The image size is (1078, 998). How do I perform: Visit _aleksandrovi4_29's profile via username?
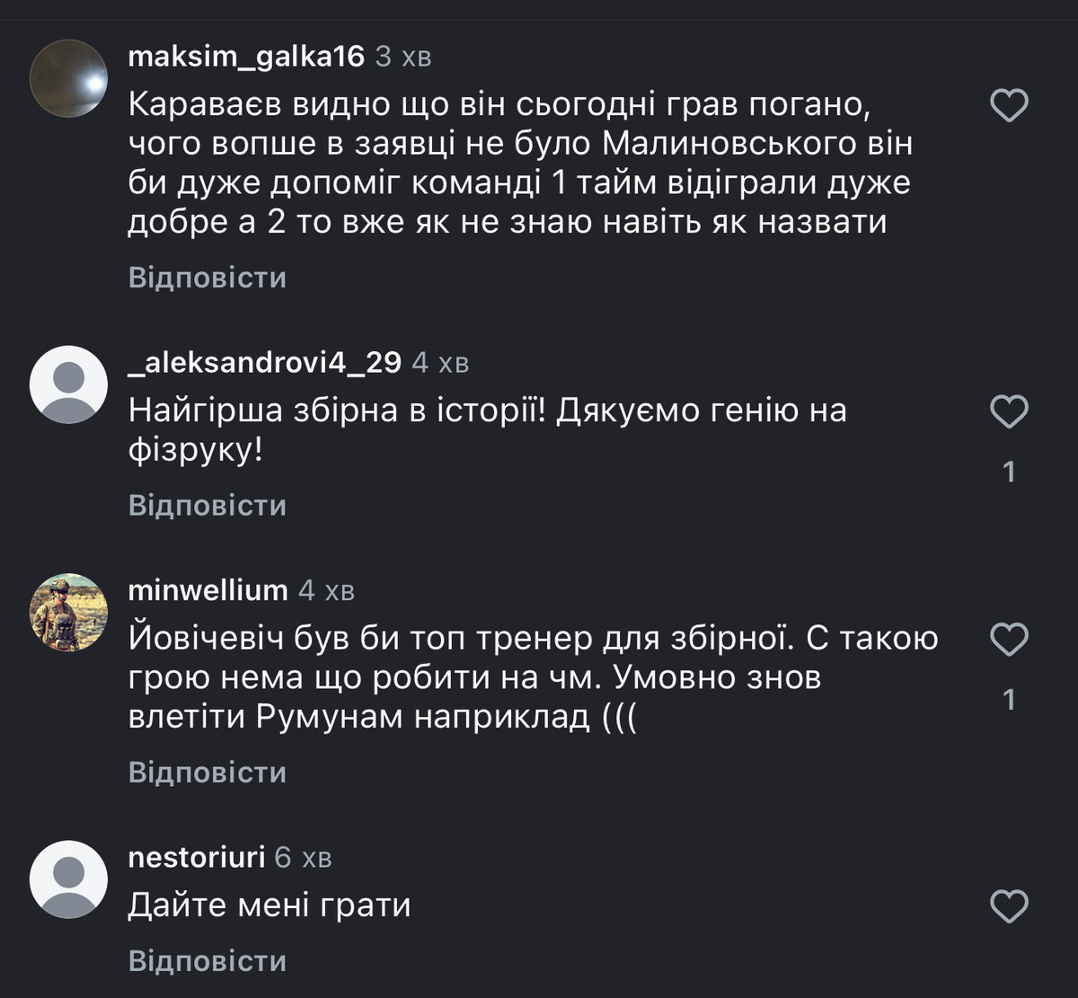(x=264, y=363)
